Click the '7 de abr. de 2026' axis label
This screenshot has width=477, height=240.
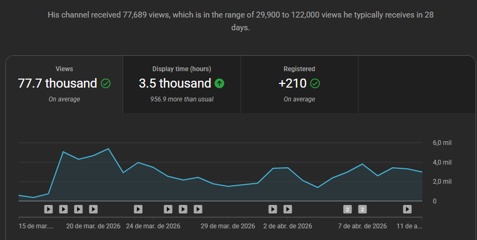pyautogui.click(x=362, y=226)
